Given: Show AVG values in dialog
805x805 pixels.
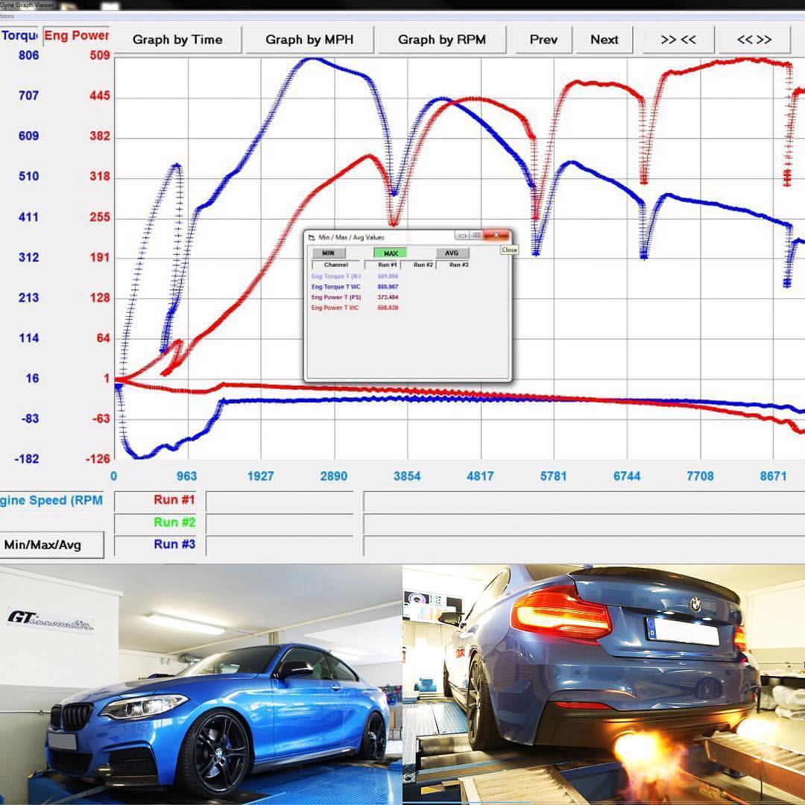Looking at the screenshot, I should 452,253.
